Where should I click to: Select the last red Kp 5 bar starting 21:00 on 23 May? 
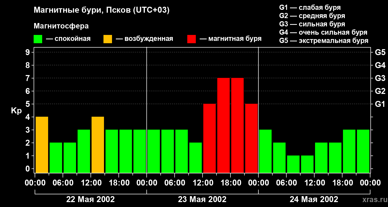[251, 138]
